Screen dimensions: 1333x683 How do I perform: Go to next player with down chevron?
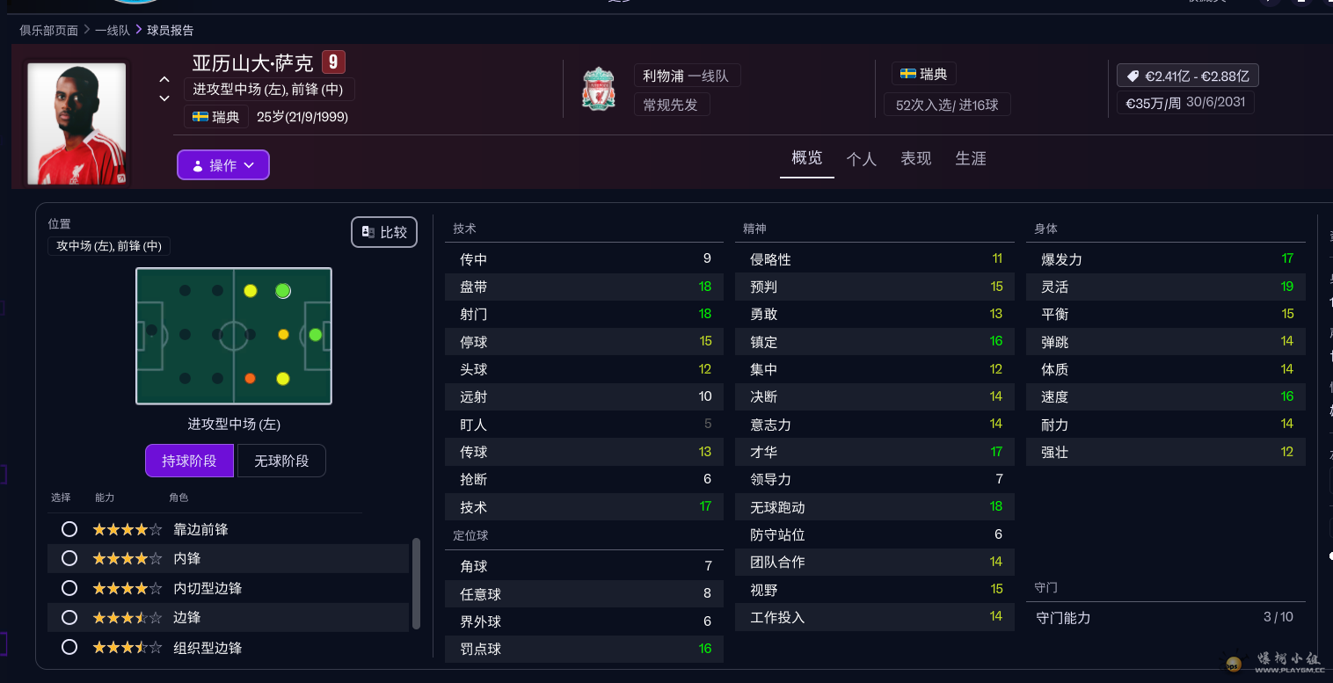[x=164, y=98]
